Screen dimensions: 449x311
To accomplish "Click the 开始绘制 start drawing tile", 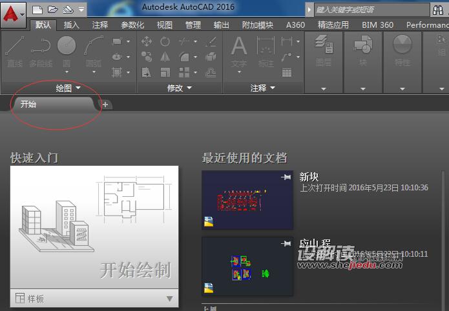I will click(x=94, y=227).
